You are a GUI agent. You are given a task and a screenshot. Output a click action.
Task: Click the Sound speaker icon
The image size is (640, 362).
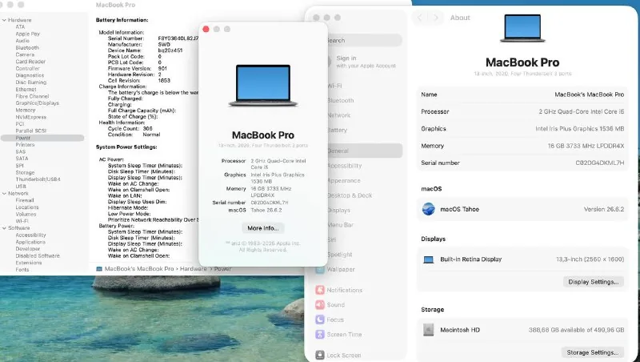tap(319, 305)
